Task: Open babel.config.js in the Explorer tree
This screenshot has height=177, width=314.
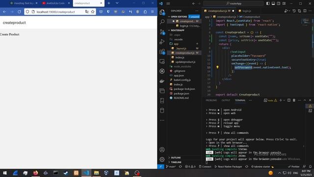Action: click(x=182, y=80)
